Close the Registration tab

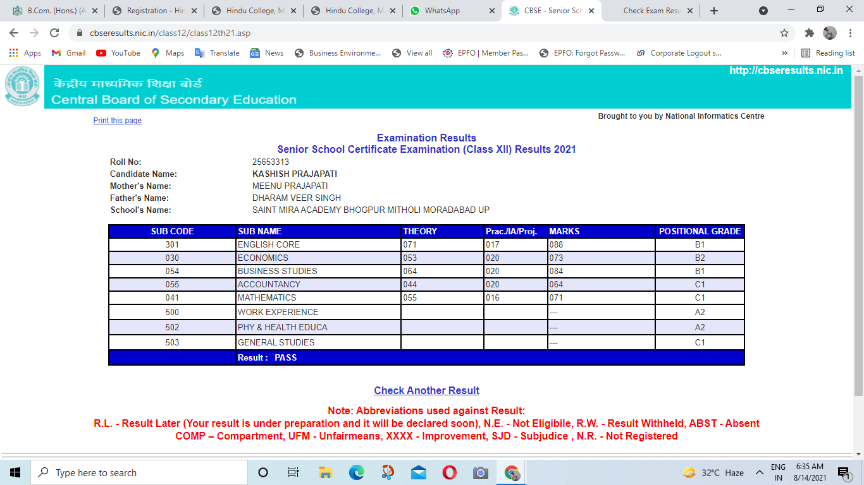pyautogui.click(x=194, y=11)
